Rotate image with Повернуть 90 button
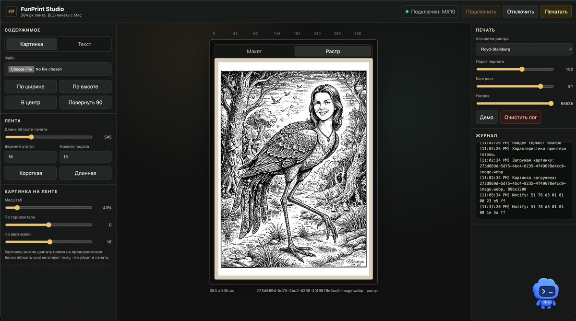This screenshot has height=321, width=576. 85,102
